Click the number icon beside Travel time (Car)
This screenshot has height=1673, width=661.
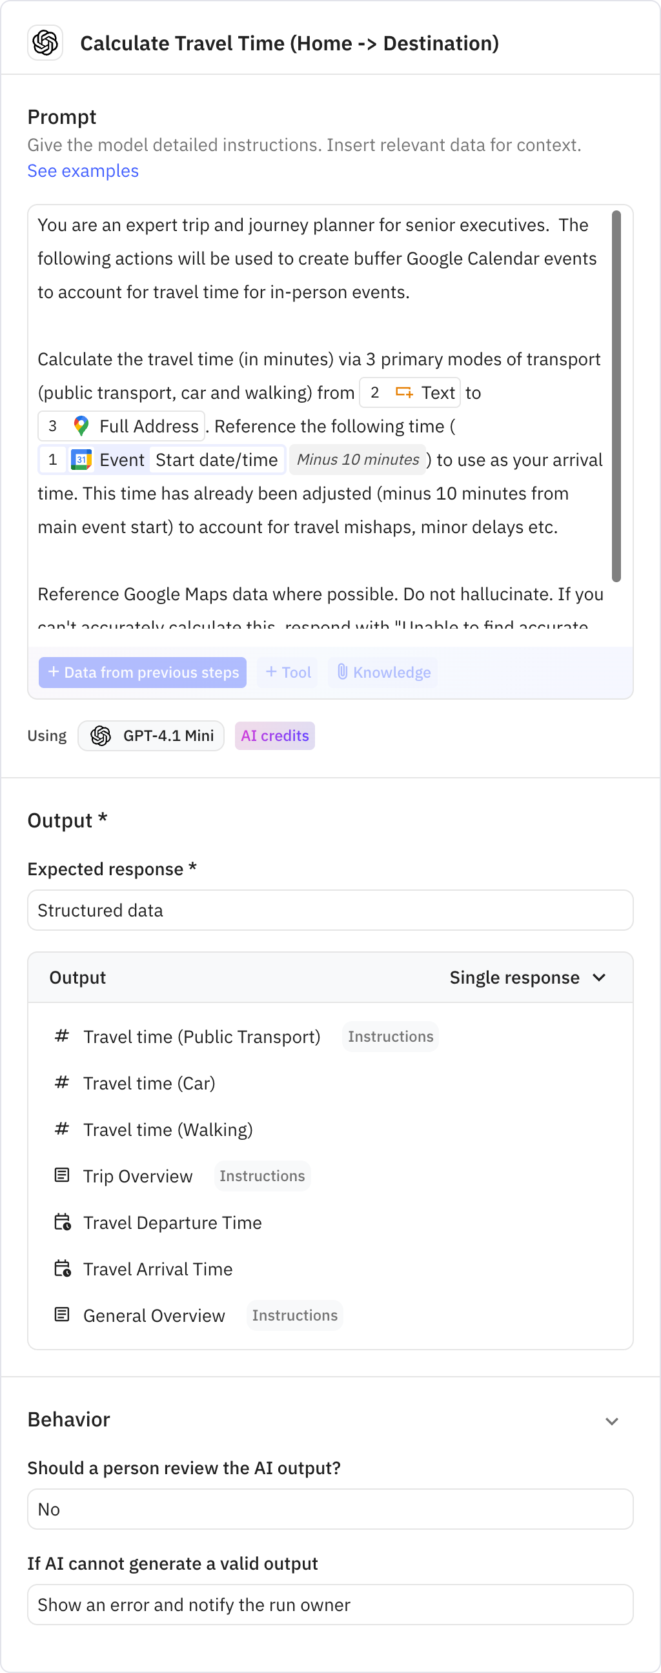(x=62, y=1082)
